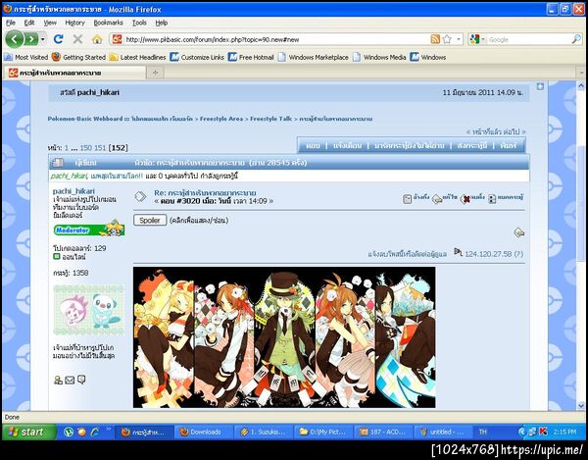Click the Modify post pencil icon
Image resolution: width=588 pixels, height=460 pixels.
click(x=444, y=198)
